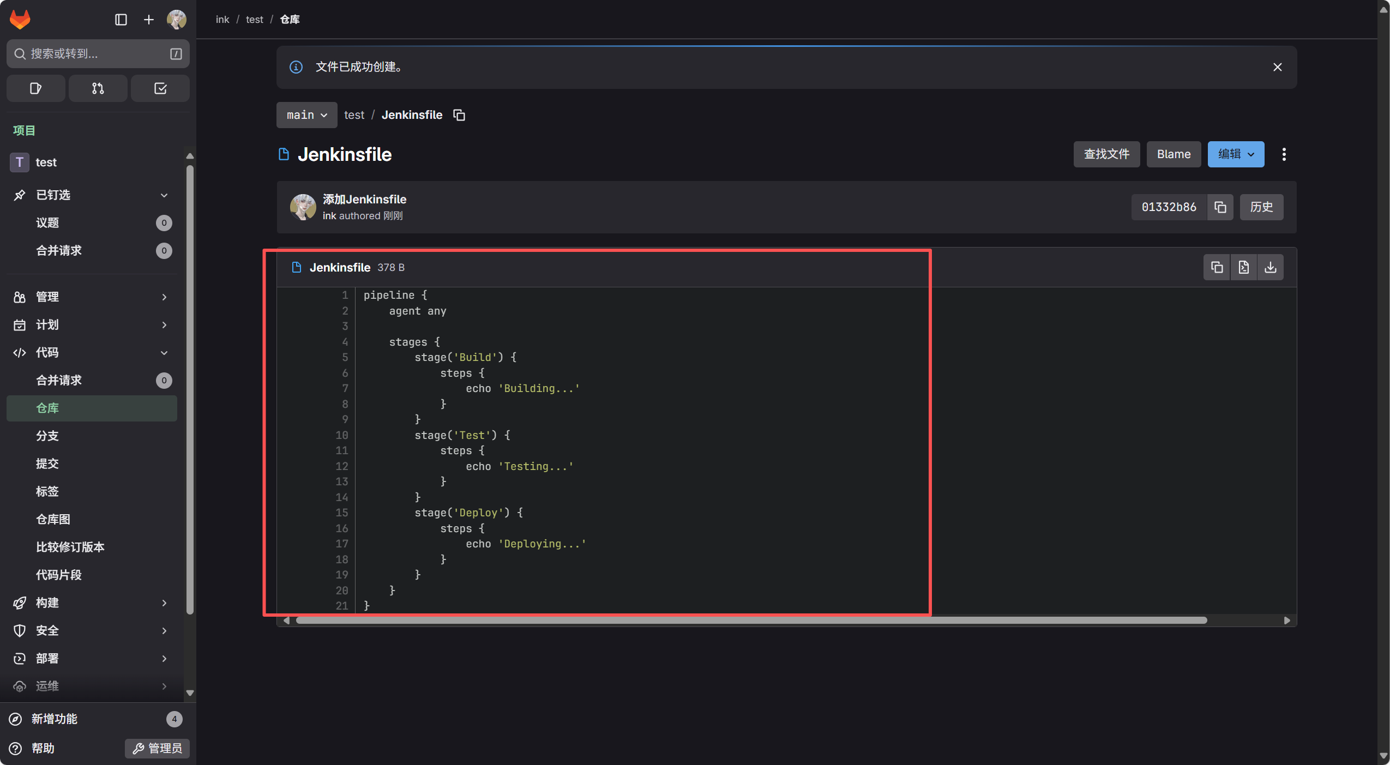This screenshot has width=1390, height=765.
Task: Download the Jenkinsfile
Action: tap(1270, 267)
